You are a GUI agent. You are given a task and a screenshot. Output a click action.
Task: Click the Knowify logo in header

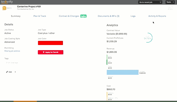pos(7,2)
